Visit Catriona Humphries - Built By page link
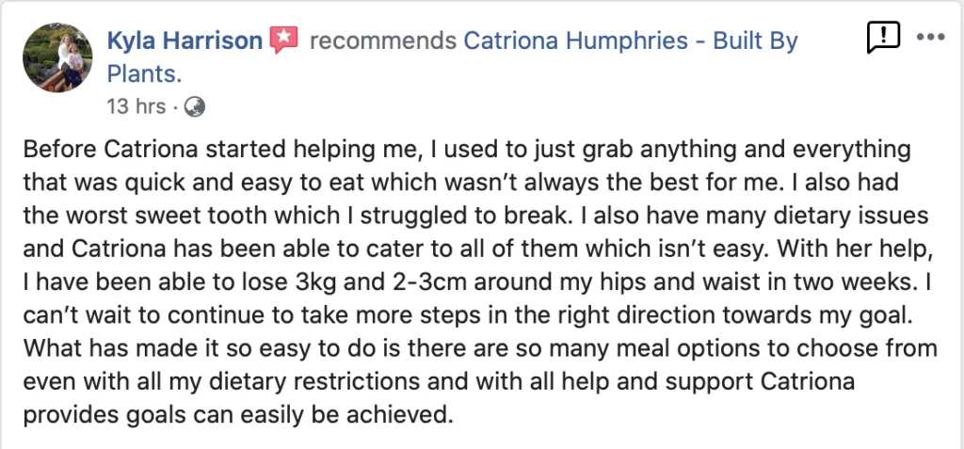 [x=630, y=41]
